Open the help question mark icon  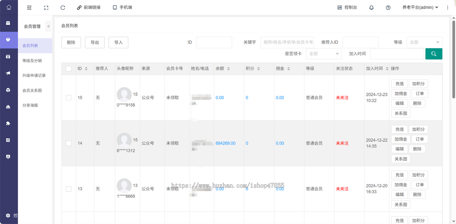tap(388, 8)
